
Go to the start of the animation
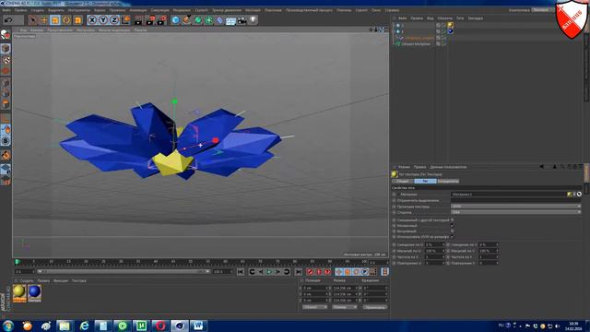pyautogui.click(x=241, y=271)
